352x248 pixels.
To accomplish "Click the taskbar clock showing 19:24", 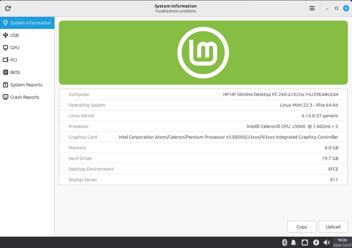I will [342, 243].
